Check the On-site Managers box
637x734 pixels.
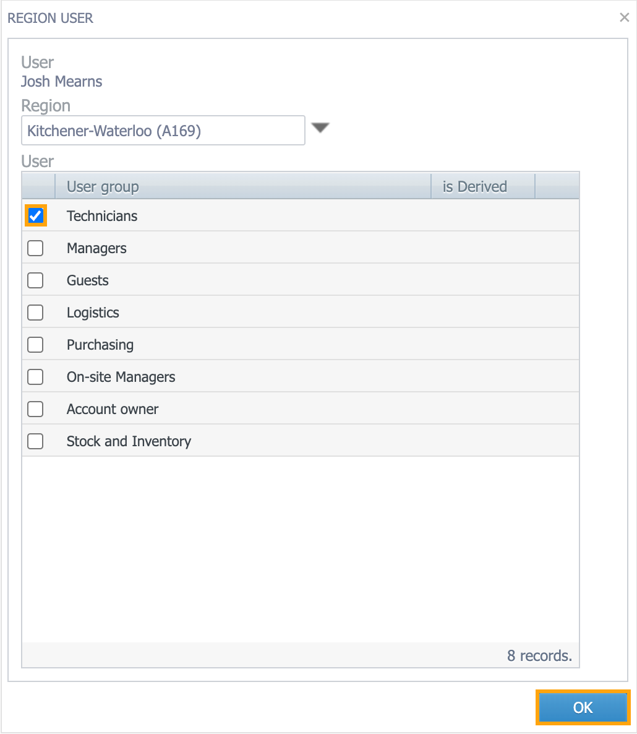point(35,377)
